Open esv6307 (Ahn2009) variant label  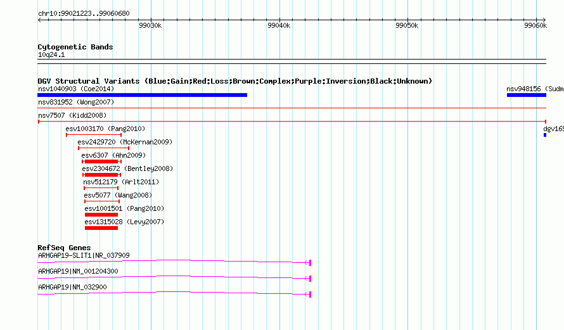click(113, 155)
